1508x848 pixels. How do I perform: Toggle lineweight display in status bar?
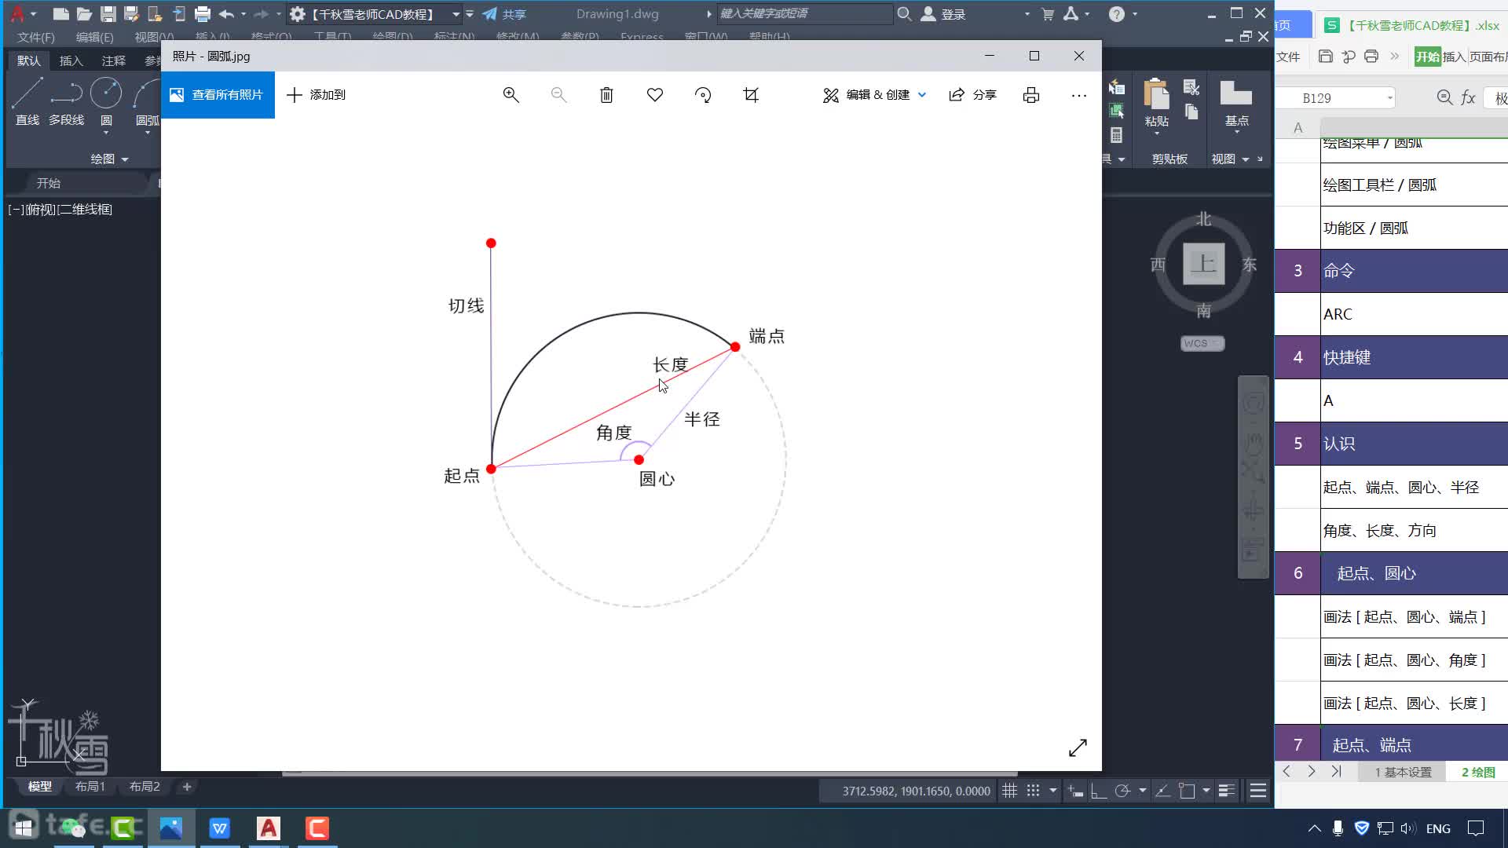point(1227,791)
